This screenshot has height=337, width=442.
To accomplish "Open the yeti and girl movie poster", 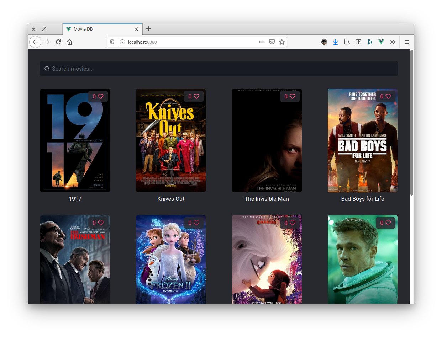I will click(267, 260).
